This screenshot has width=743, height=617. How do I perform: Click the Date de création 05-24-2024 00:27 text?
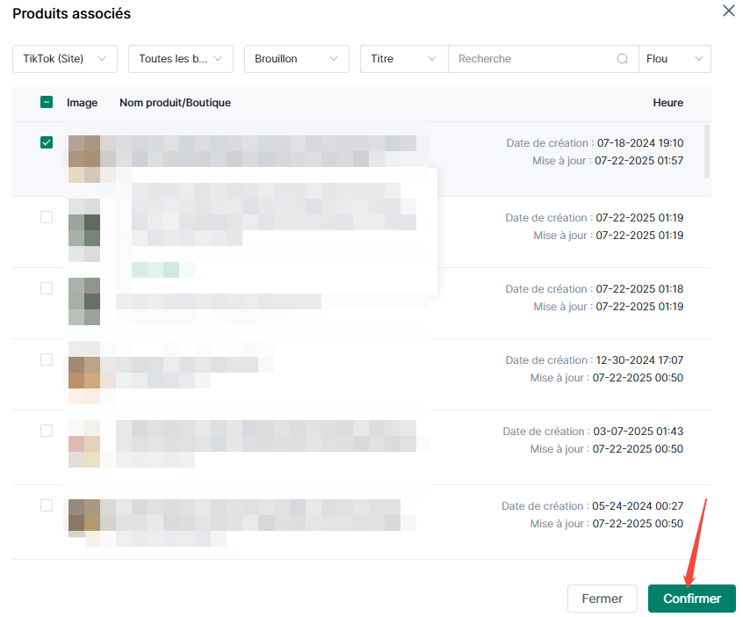[x=592, y=506]
